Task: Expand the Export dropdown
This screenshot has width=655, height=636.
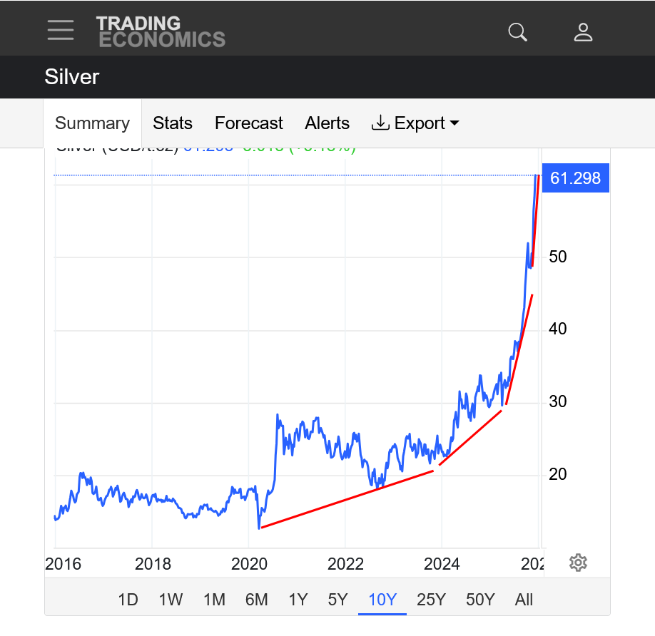Action: pyautogui.click(x=415, y=123)
